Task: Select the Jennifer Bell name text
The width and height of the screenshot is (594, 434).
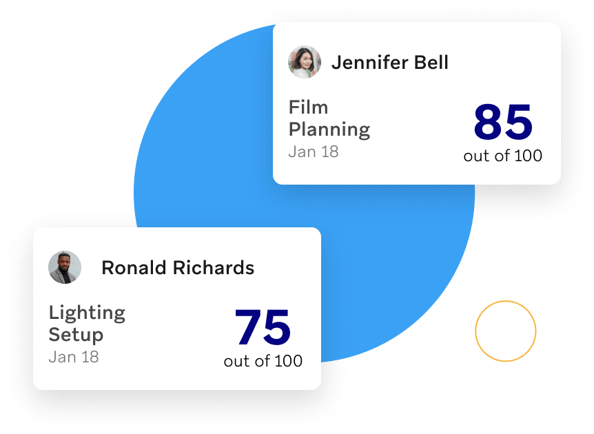Action: 390,63
